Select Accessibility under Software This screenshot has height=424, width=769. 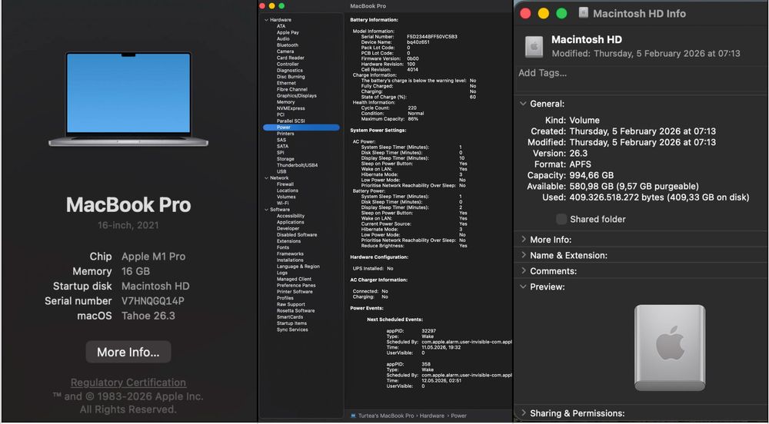tap(291, 216)
